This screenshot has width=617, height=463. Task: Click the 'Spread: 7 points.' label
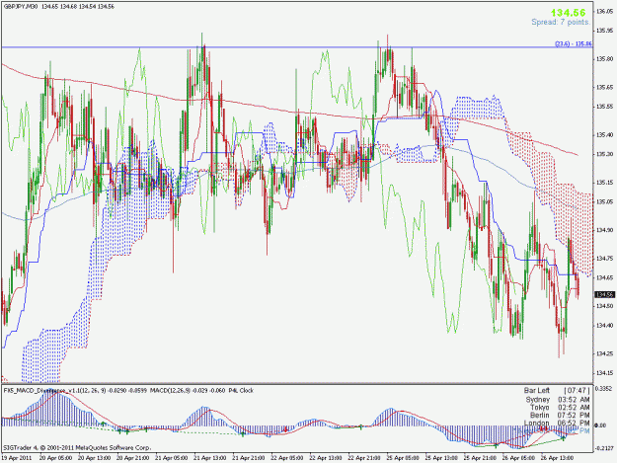(561, 23)
